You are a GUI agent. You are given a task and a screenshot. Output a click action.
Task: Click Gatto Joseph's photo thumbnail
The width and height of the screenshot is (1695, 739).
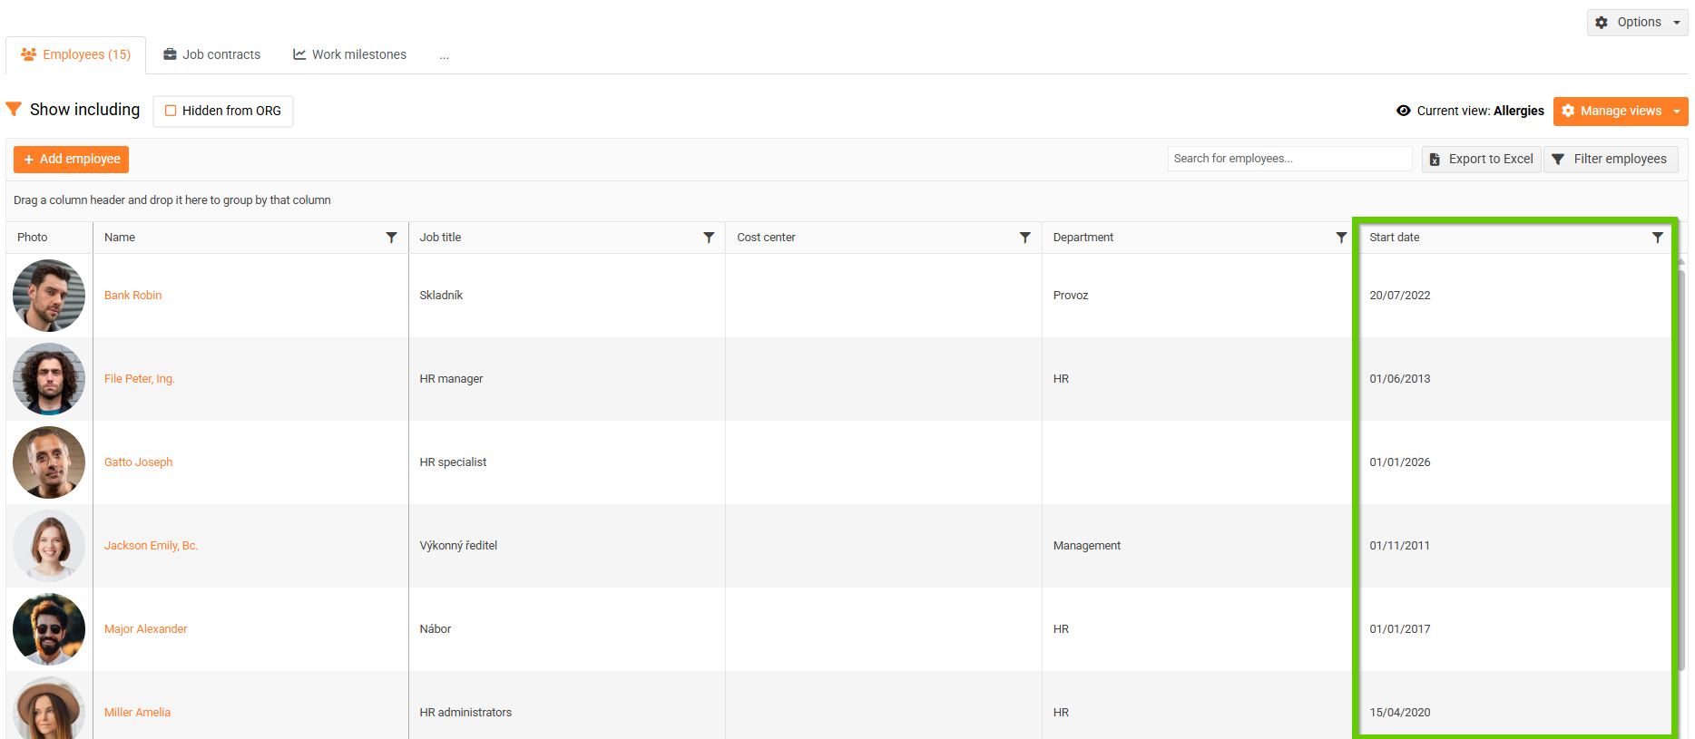[49, 462]
